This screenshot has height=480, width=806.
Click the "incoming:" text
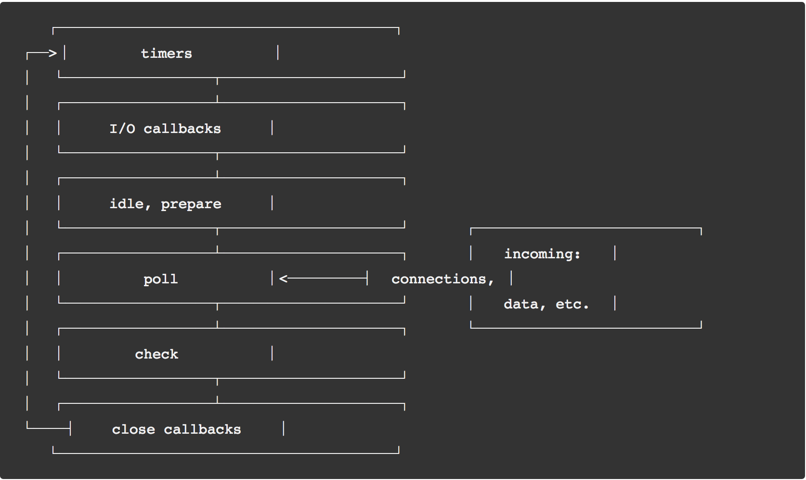(542, 254)
